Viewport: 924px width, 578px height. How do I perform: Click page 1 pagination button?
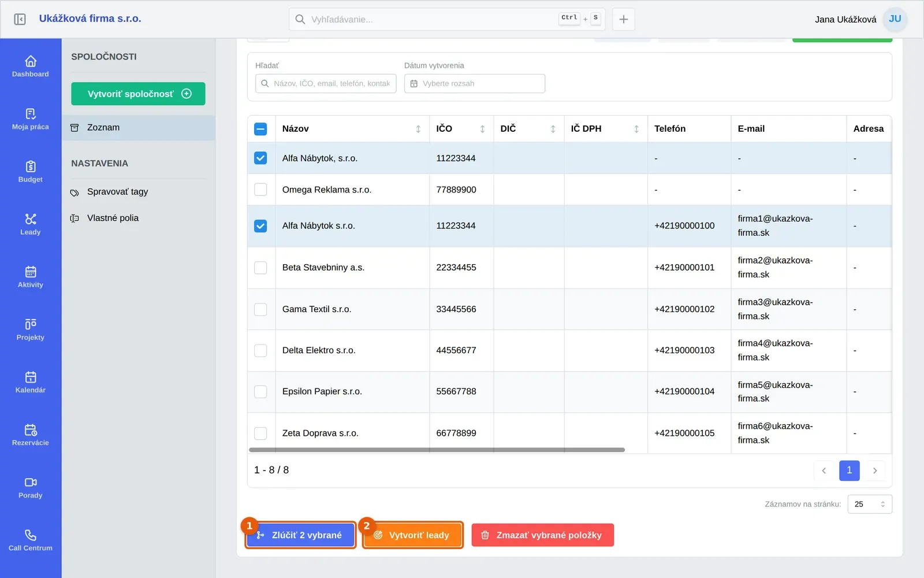click(850, 470)
